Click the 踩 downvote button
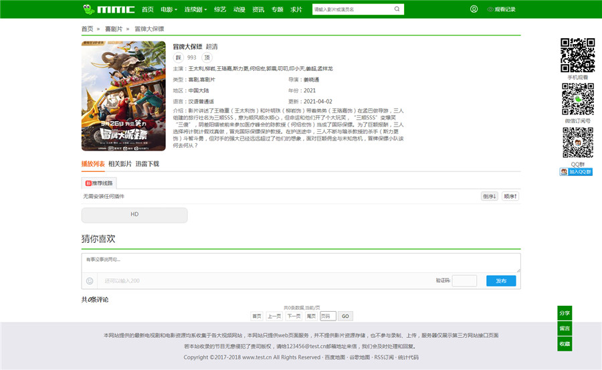 pyautogui.click(x=179, y=58)
